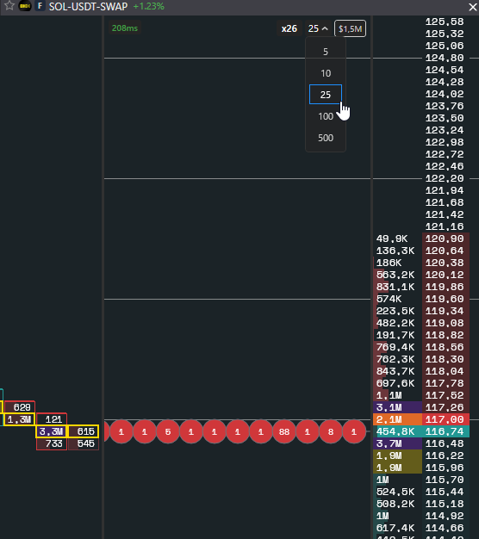Viewport: 479px width, 539px height.
Task: Click the orange 2,1M volume cell
Action: tap(397, 419)
